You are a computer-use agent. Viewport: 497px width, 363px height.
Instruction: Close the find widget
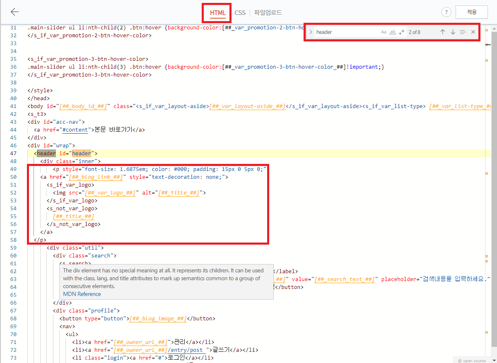point(473,32)
